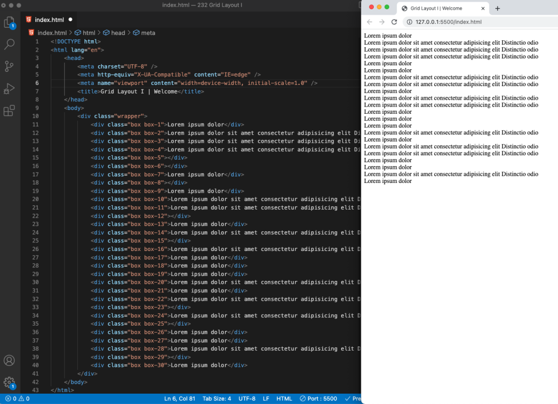Open the Explorer view in VS Code
The width and height of the screenshot is (558, 404).
pyautogui.click(x=9, y=23)
